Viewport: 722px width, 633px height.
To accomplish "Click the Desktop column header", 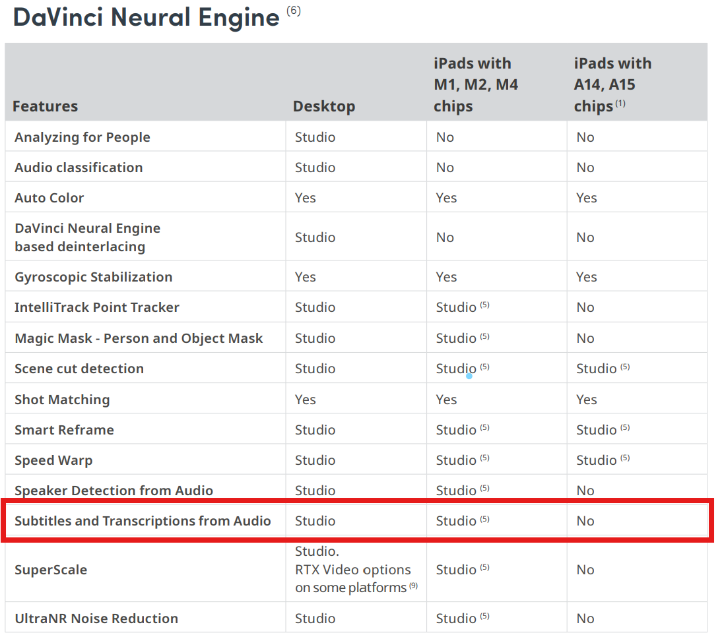I will 324,106.
